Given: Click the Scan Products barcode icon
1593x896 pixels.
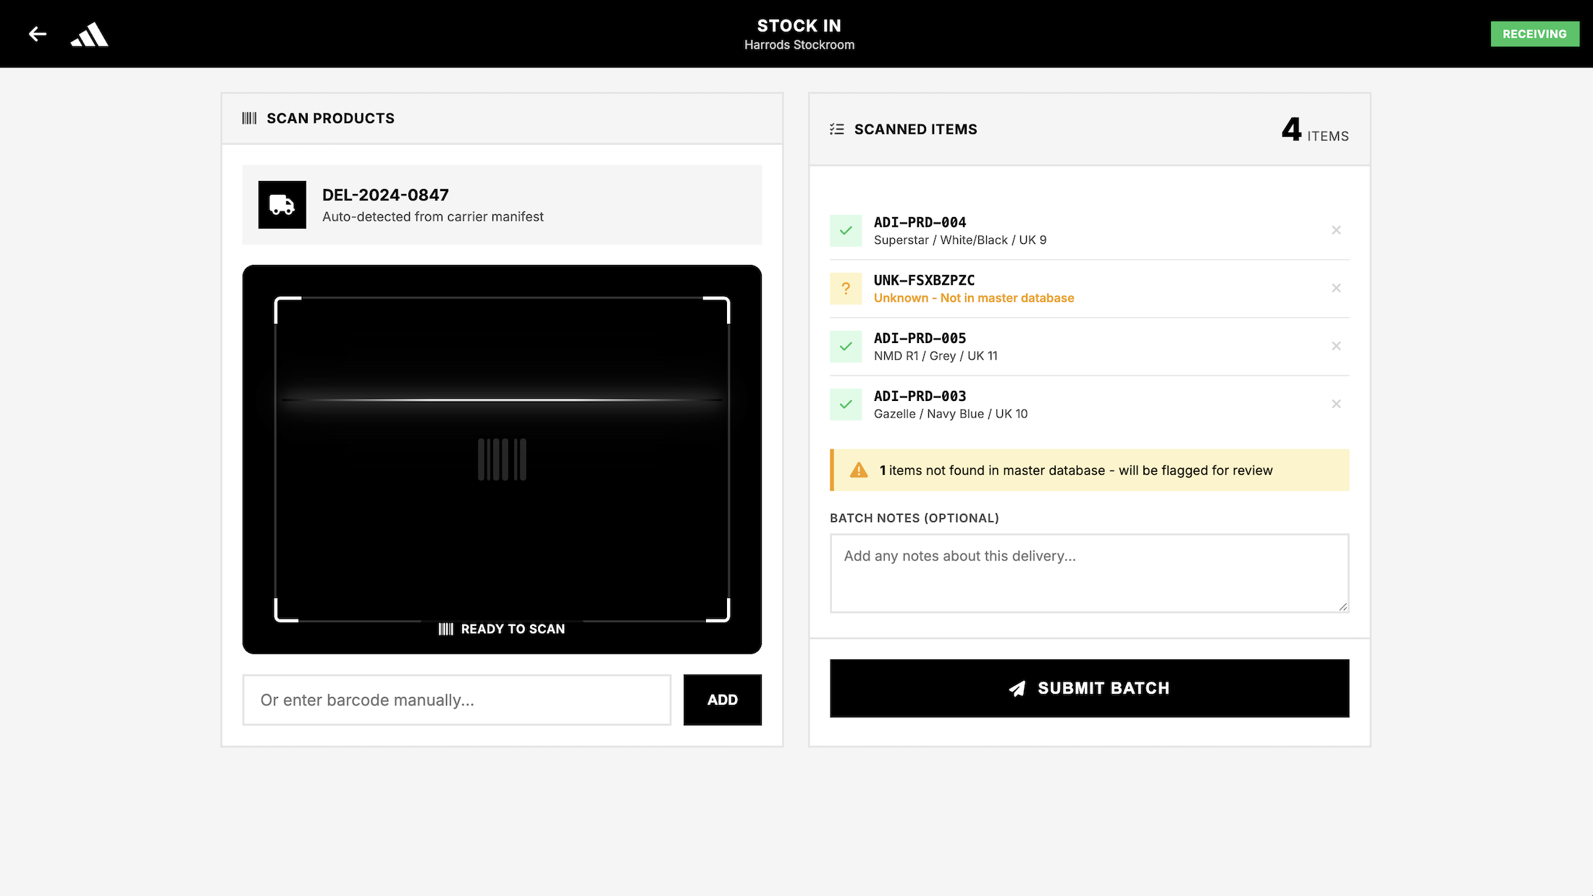Looking at the screenshot, I should click(249, 118).
